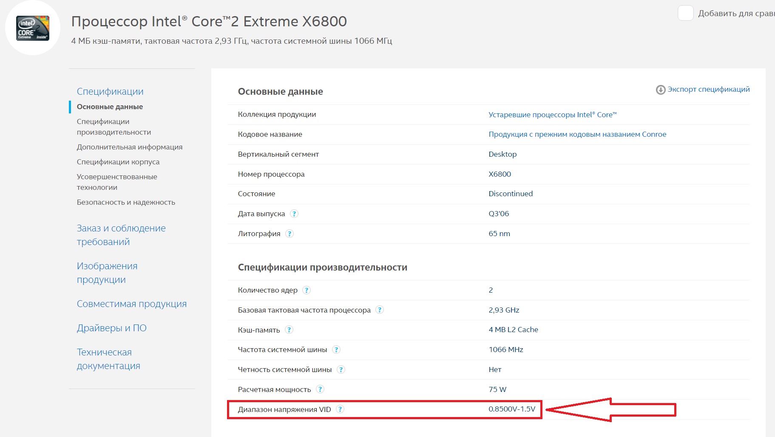Click the 0.8500V-1.5V VID range value
The width and height of the screenshot is (775, 437).
click(512, 409)
